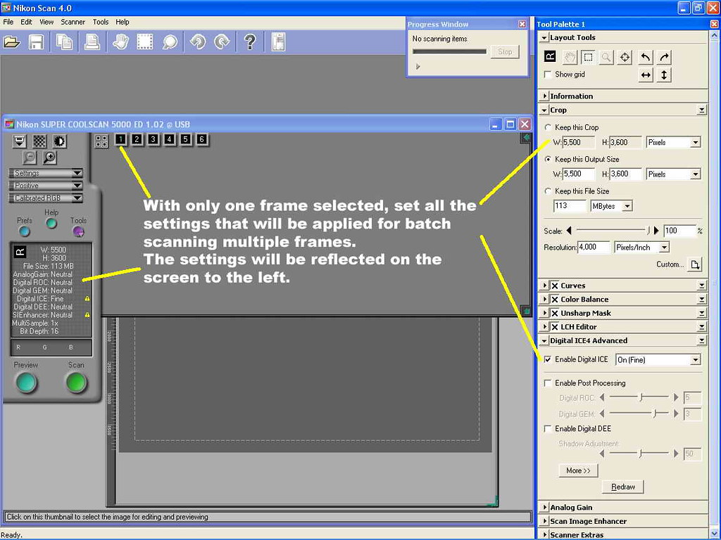Select the Keep this File Size option
The width and height of the screenshot is (721, 540).
coord(548,191)
